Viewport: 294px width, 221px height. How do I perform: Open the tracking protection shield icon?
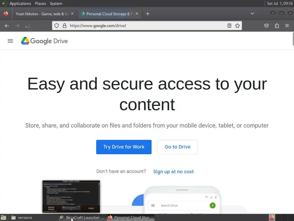coord(57,26)
